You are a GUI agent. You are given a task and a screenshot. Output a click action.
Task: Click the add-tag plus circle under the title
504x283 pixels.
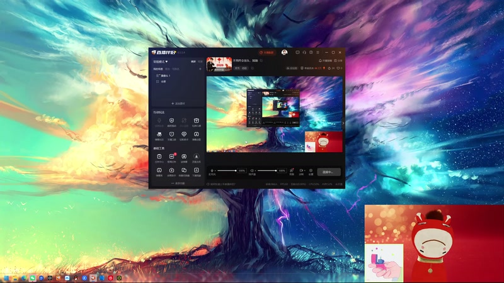(x=253, y=68)
